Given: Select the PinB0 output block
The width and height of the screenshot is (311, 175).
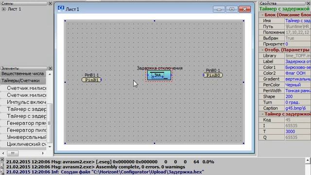Looking at the screenshot, I should [x=213, y=75].
